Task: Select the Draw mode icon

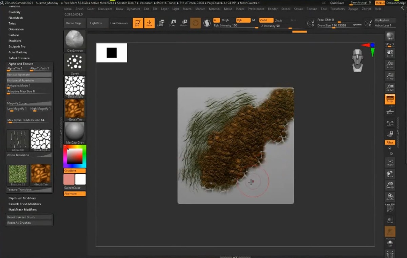Action: tap(149, 23)
